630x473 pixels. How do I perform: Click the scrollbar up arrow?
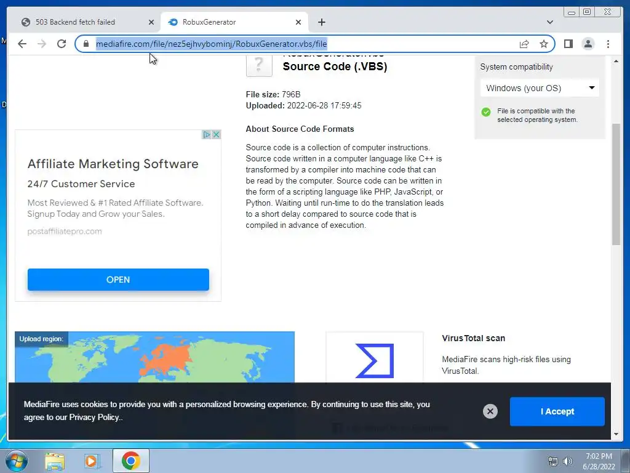pyautogui.click(x=616, y=61)
